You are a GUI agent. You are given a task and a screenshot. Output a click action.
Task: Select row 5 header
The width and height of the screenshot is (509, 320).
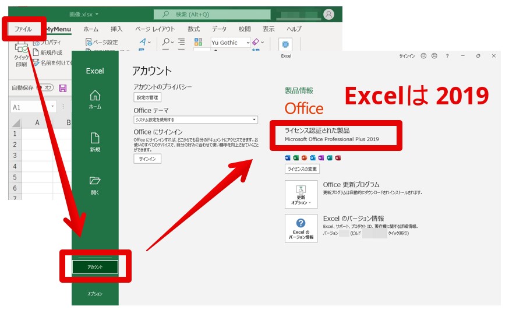pyautogui.click(x=15, y=177)
